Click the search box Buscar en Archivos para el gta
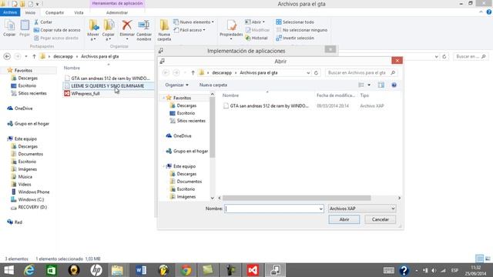 [x=361, y=72]
